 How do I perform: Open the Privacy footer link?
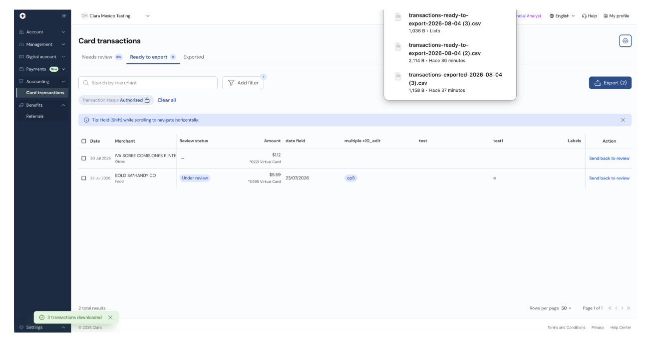[598, 328]
